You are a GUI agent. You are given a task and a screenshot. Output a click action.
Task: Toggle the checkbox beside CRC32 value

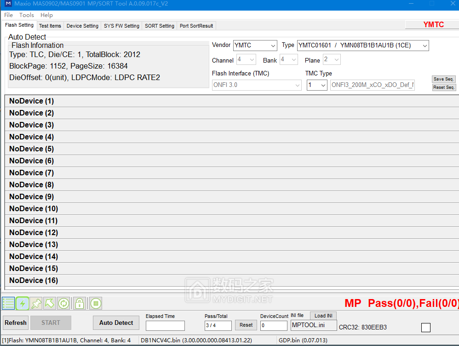point(425,327)
